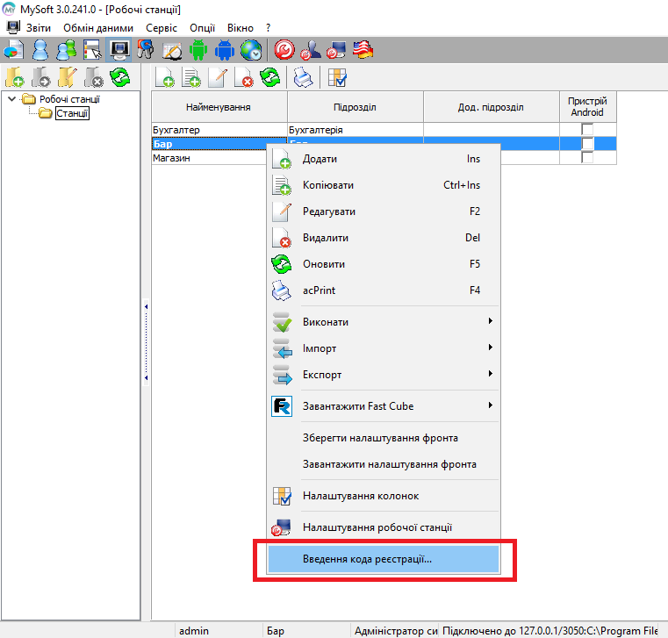The image size is (668, 638).
Task: Toggle Android device checkbox for Бар row
Action: coord(587,144)
